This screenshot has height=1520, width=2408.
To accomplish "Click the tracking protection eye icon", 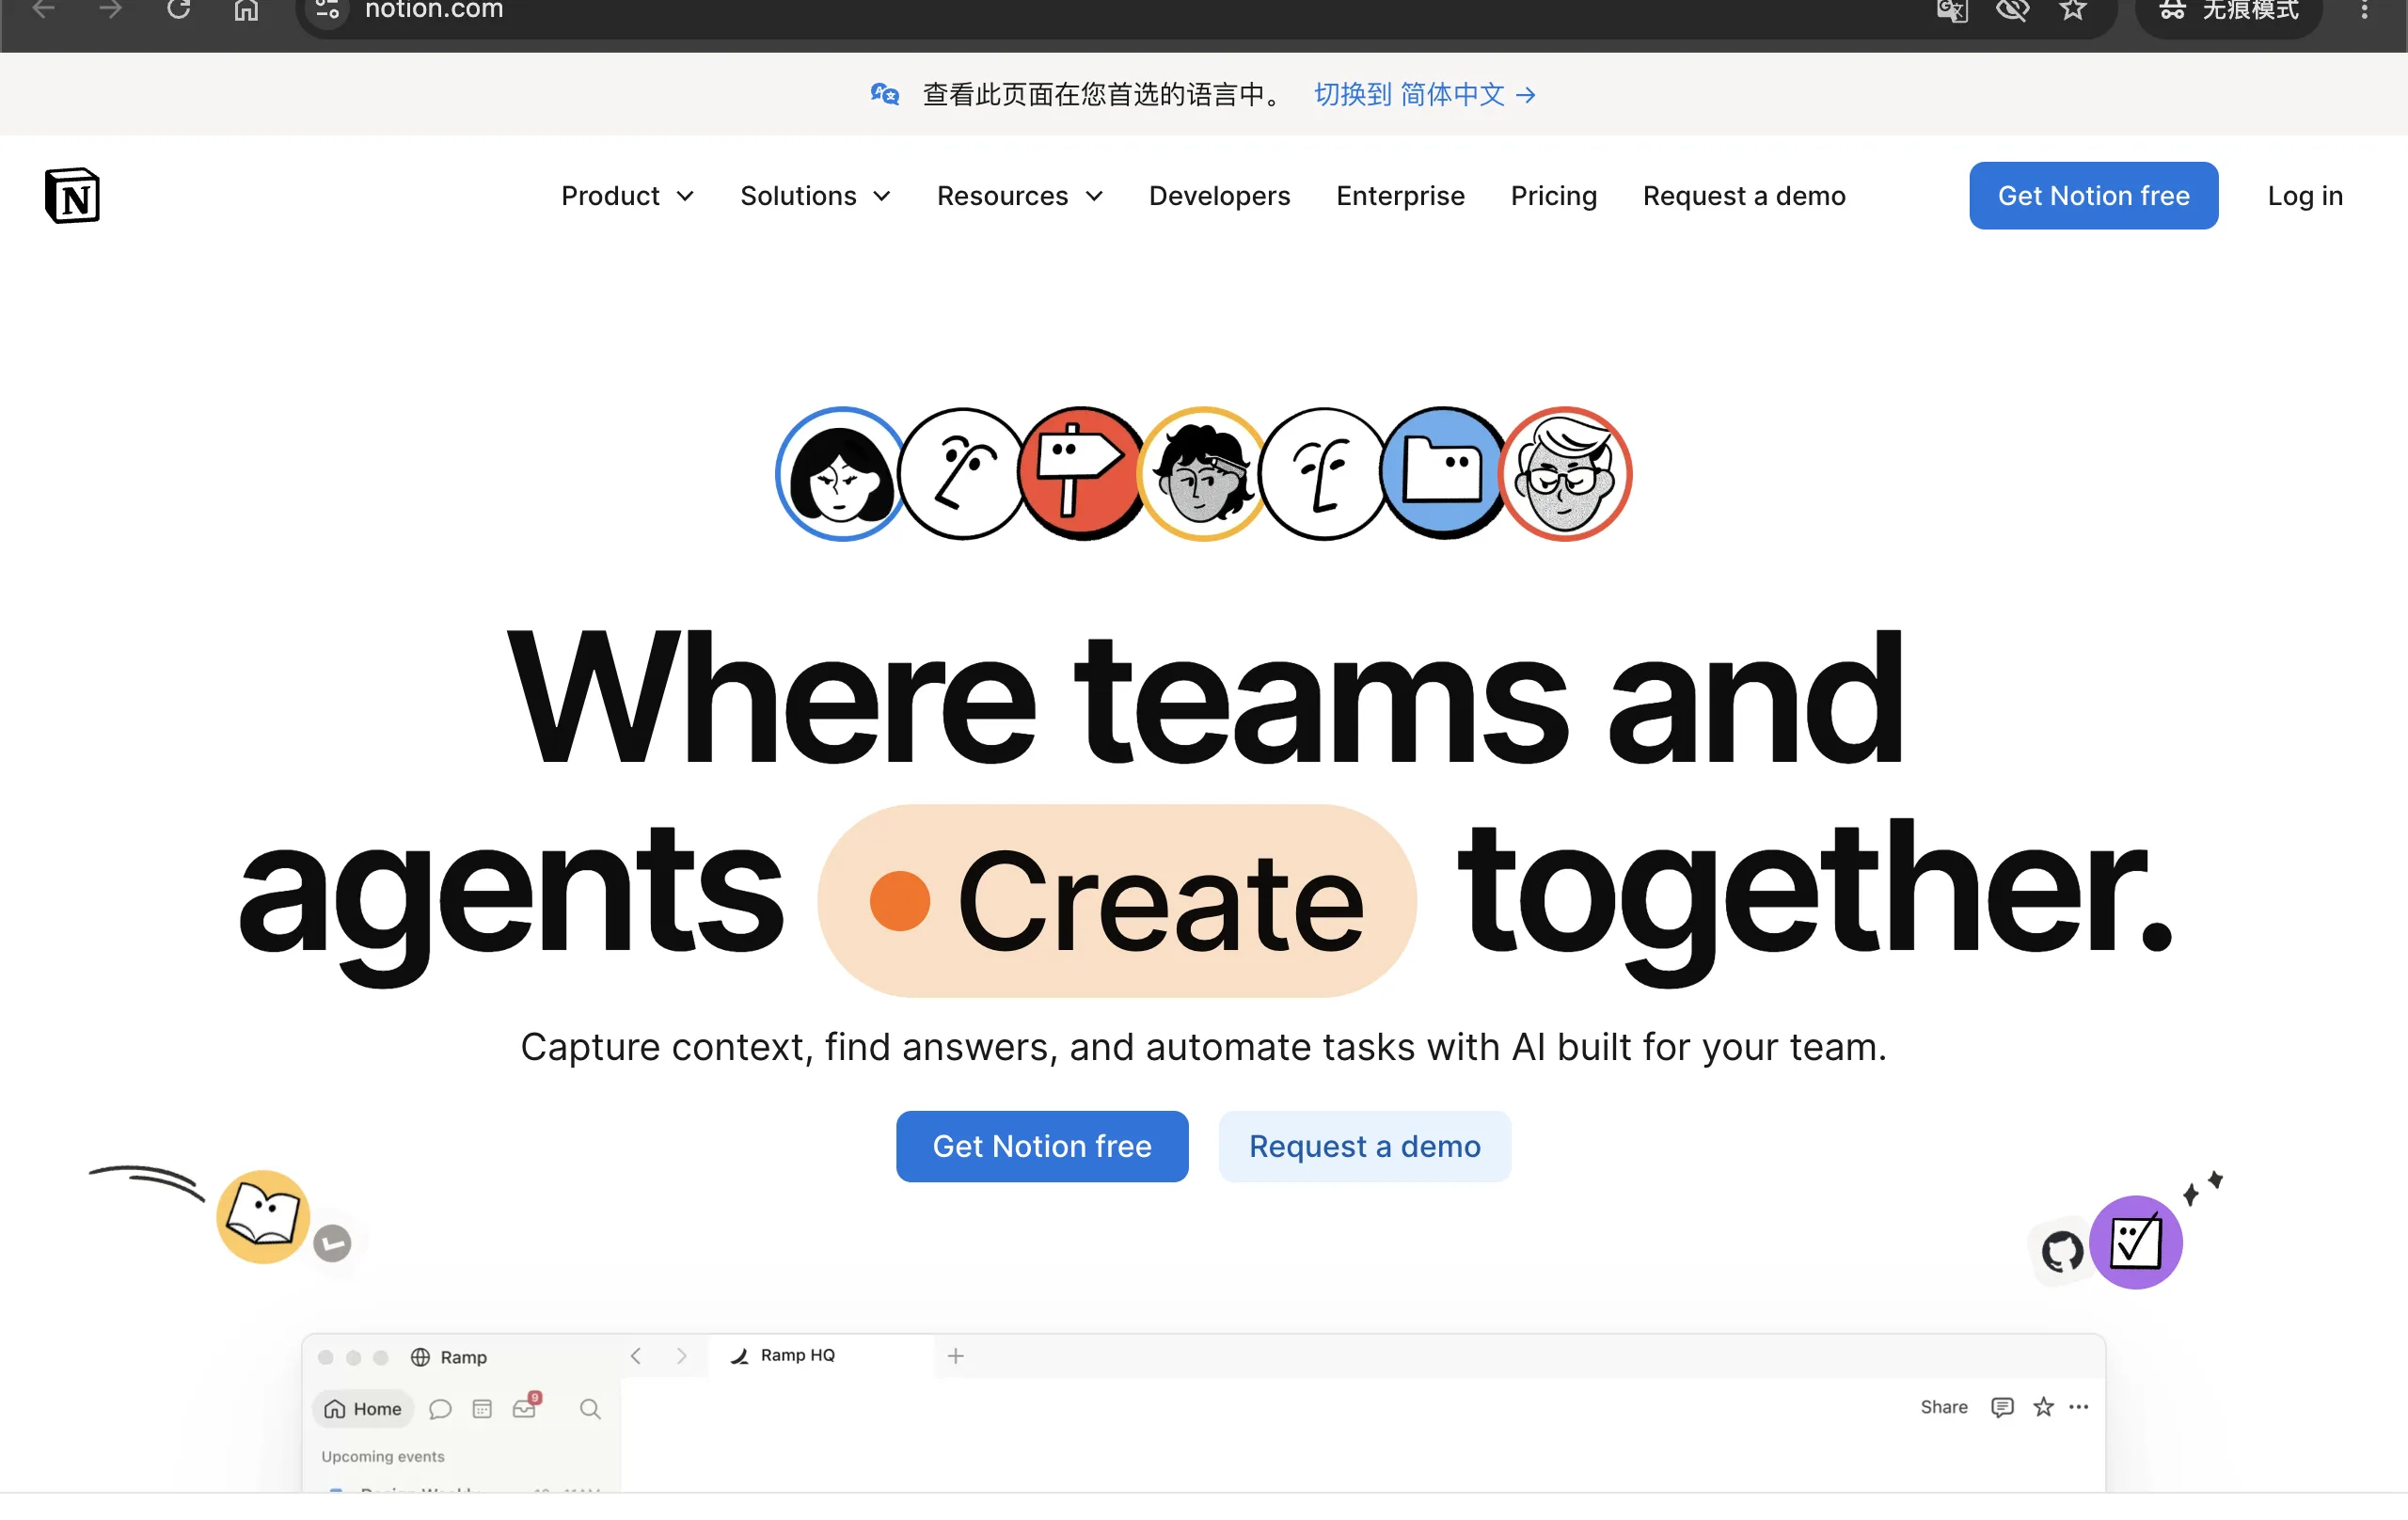I will tap(2012, 10).
